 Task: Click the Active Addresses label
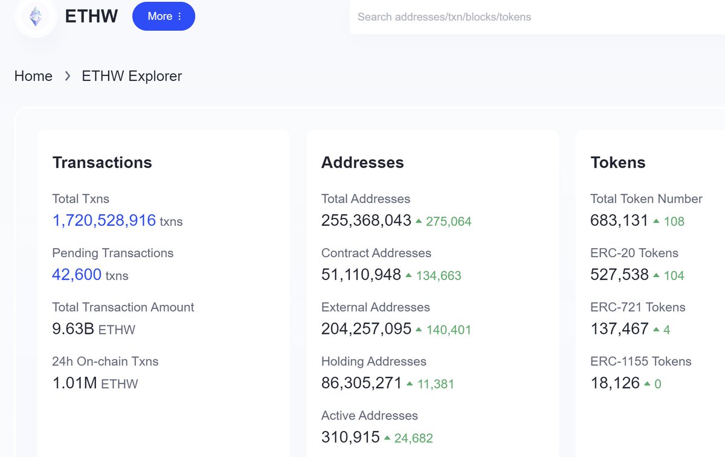tap(370, 416)
